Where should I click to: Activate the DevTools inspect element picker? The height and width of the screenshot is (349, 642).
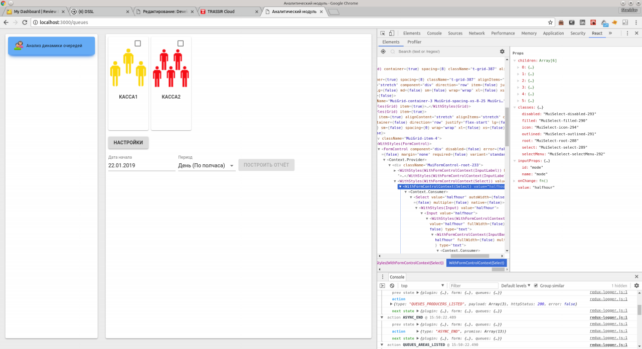382,33
